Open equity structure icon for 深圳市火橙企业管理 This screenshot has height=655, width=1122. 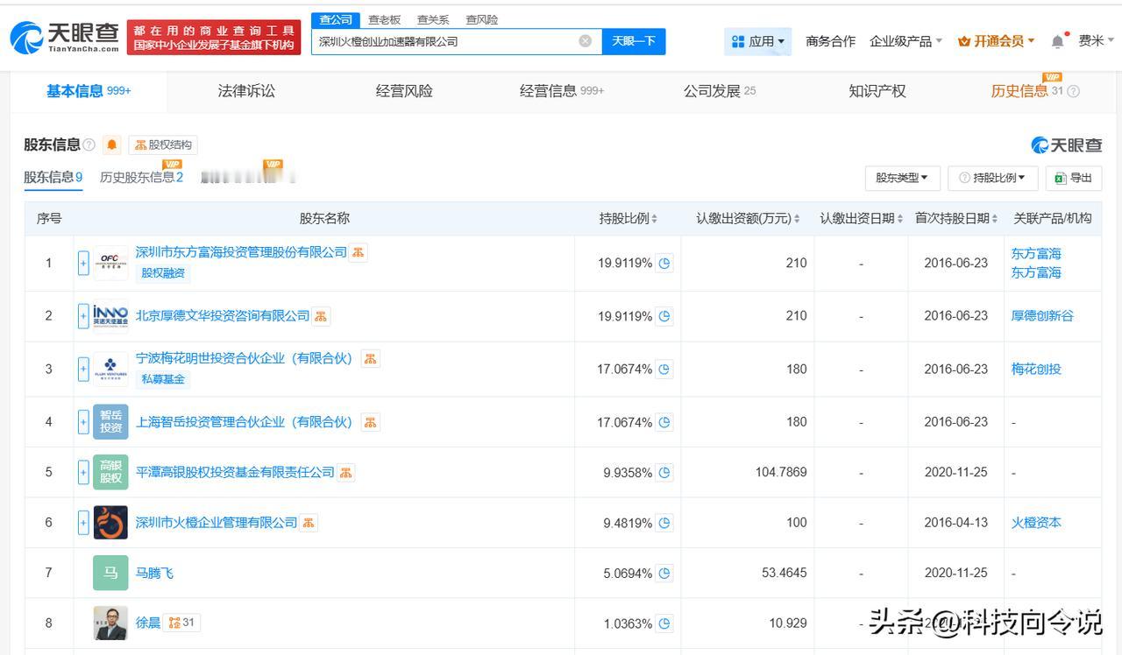click(309, 523)
